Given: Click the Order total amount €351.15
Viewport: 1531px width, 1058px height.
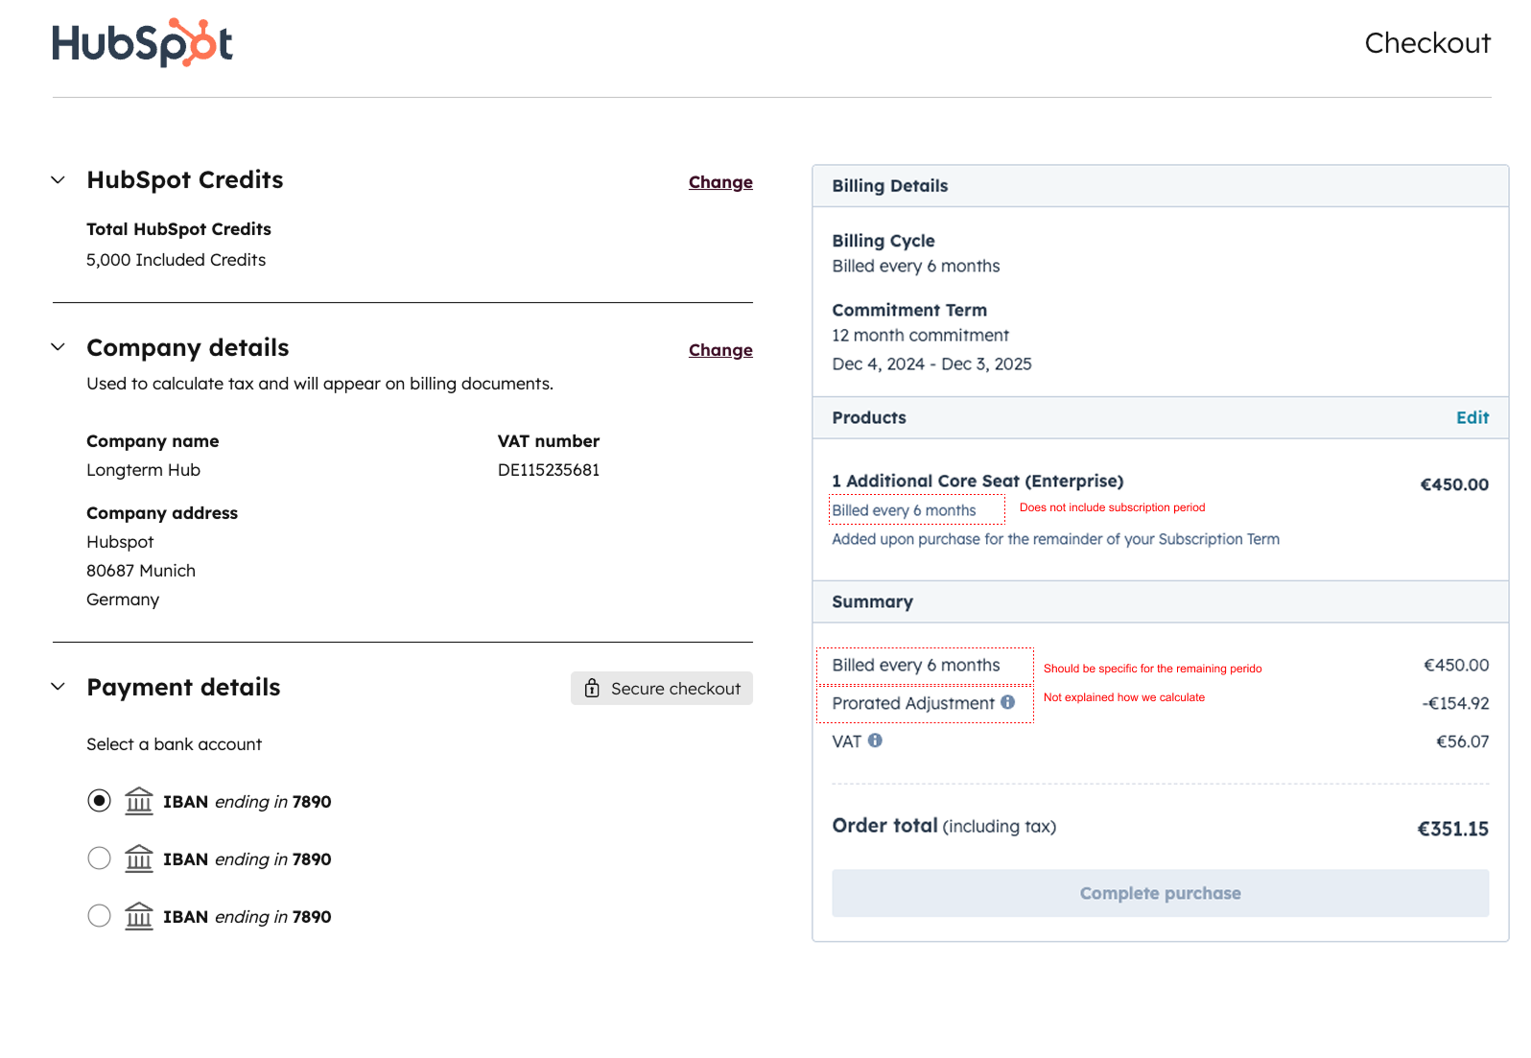Looking at the screenshot, I should click(x=1452, y=829).
